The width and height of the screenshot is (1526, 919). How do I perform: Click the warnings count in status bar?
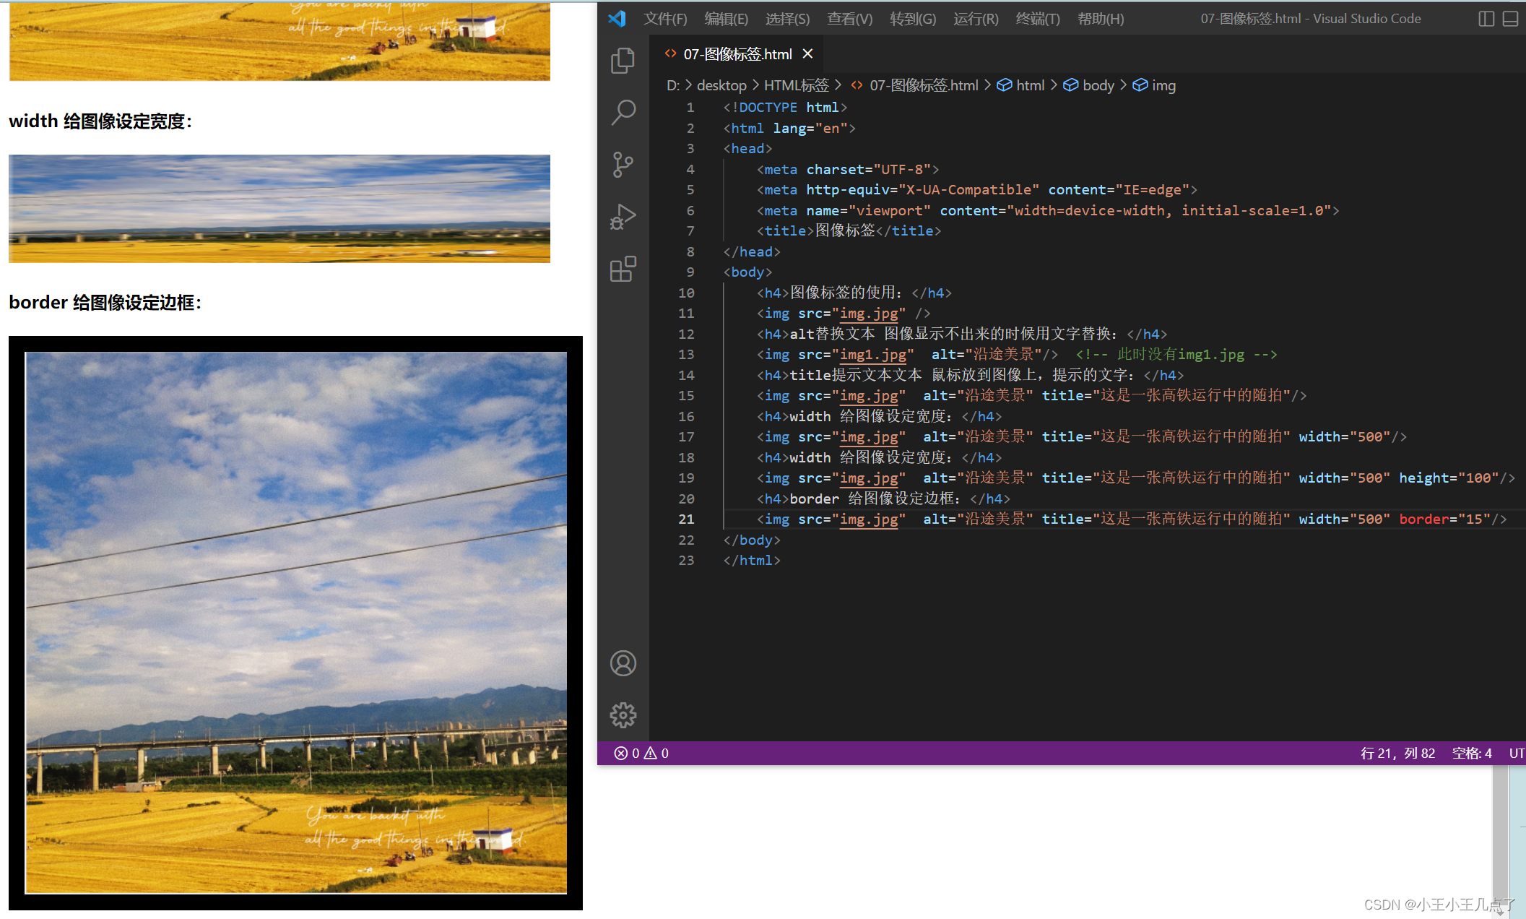(656, 753)
